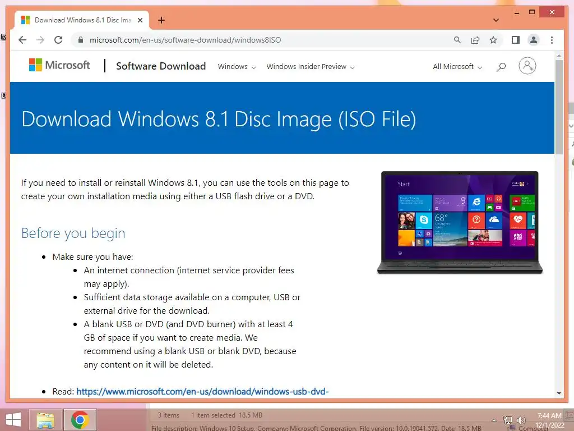Image resolution: width=574 pixels, height=431 pixels.
Task: Click the '1 item selected 18.5 MB' status text
Action: 226,415
